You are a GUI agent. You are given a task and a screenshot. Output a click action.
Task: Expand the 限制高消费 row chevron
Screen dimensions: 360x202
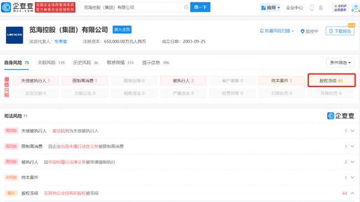pyautogui.click(x=352, y=146)
